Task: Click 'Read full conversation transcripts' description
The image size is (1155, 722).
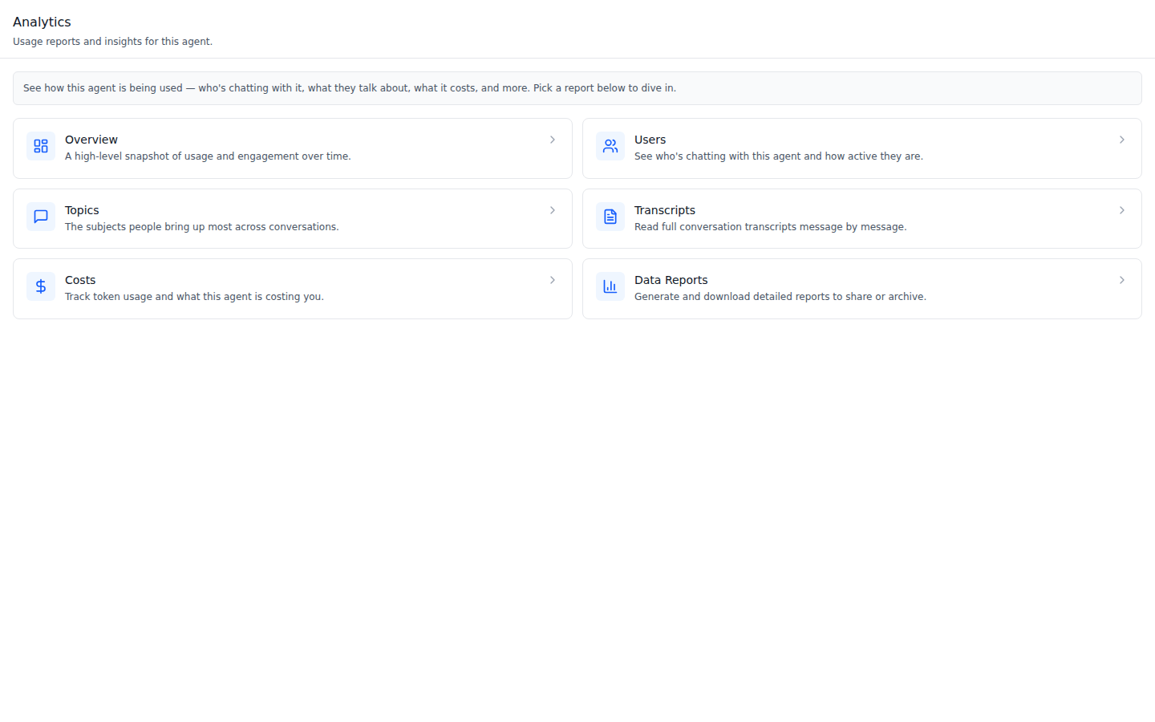Action: click(x=771, y=227)
